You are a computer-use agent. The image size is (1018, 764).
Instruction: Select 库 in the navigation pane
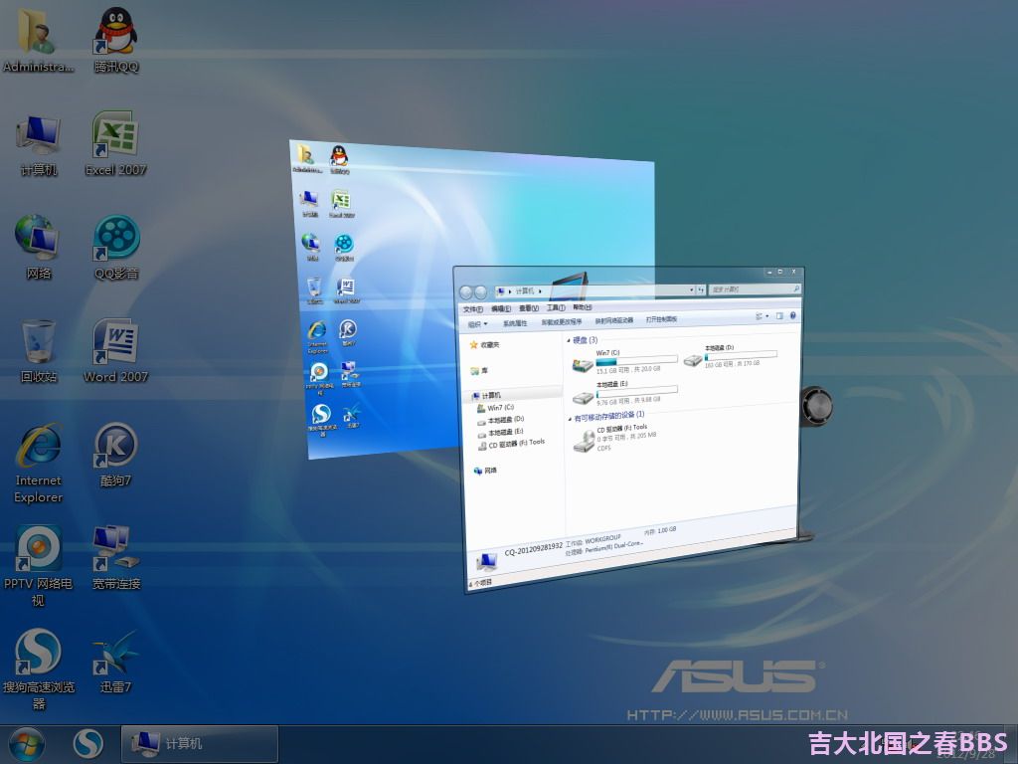pos(480,371)
